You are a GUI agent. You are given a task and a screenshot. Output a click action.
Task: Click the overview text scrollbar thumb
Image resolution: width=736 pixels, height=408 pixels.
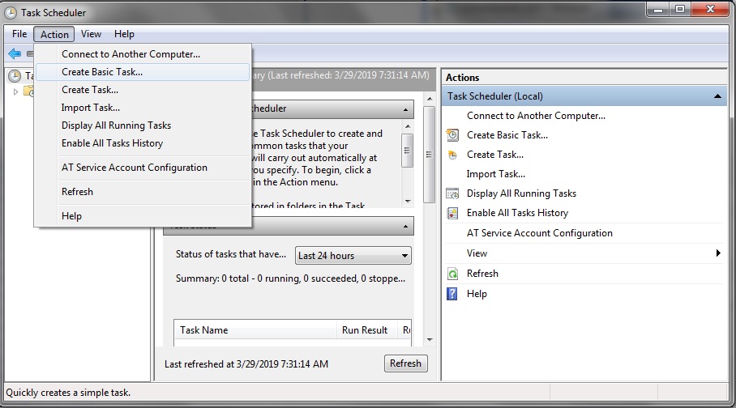[x=408, y=151]
